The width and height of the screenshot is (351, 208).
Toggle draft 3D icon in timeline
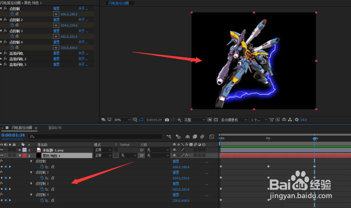point(178,137)
